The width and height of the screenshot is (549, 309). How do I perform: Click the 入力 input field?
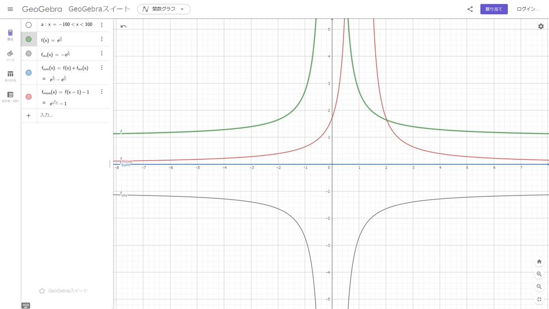(x=73, y=115)
